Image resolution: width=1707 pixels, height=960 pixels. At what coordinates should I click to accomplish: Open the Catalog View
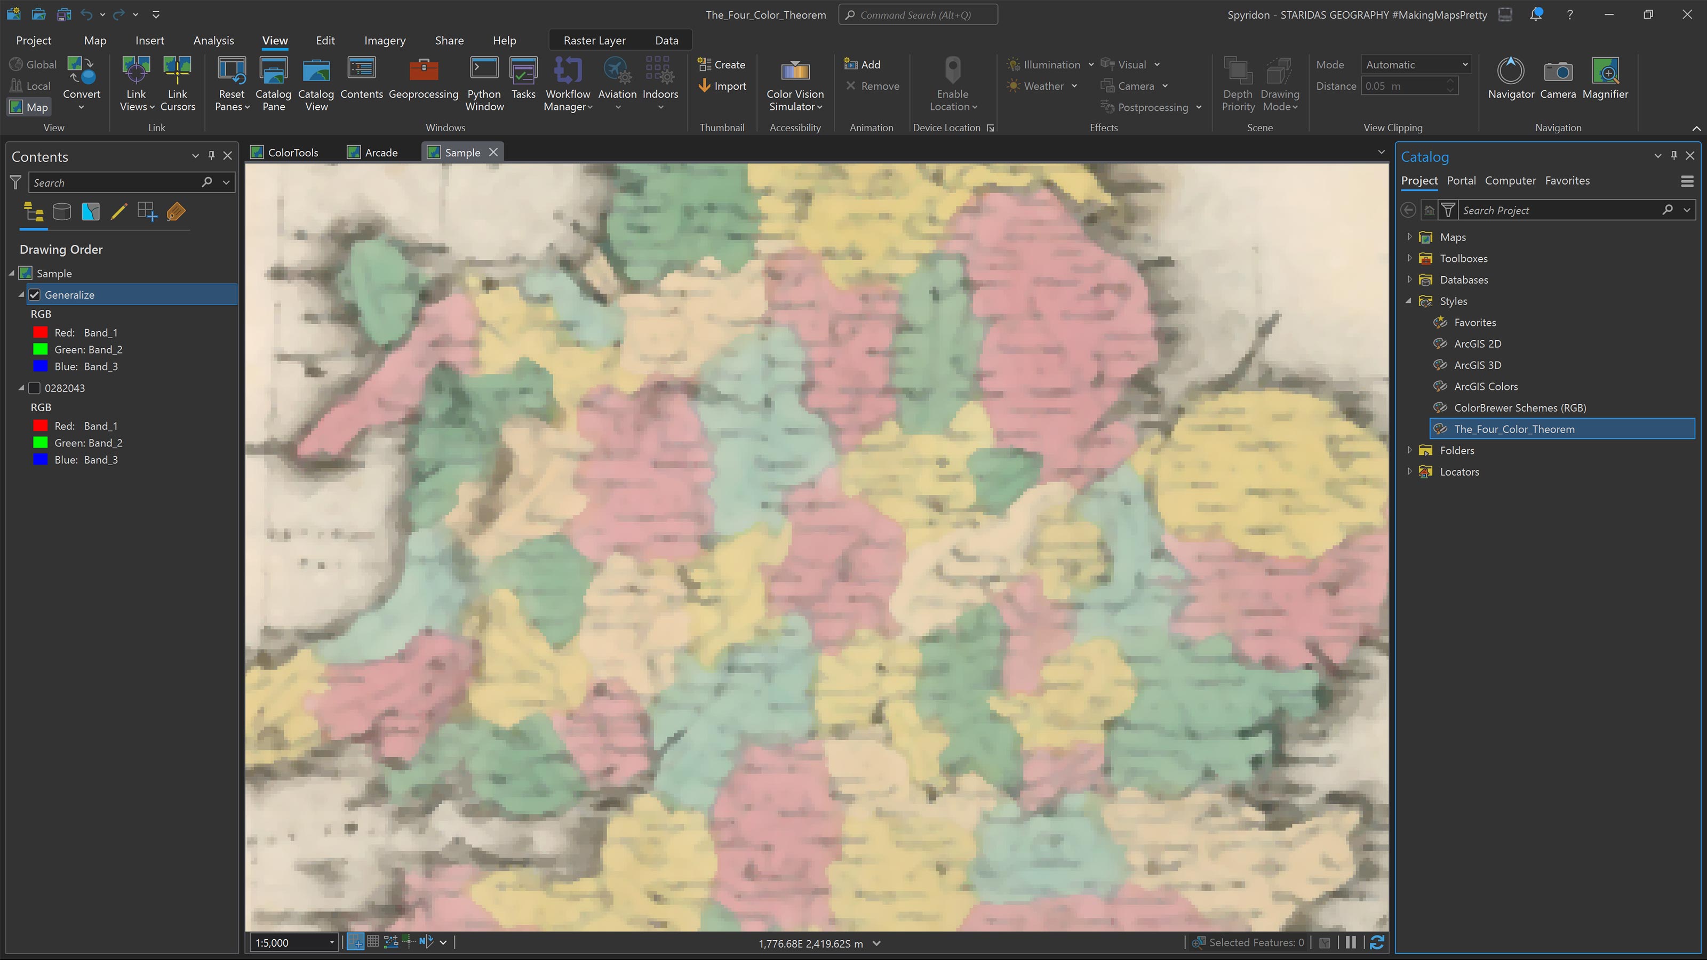(316, 84)
